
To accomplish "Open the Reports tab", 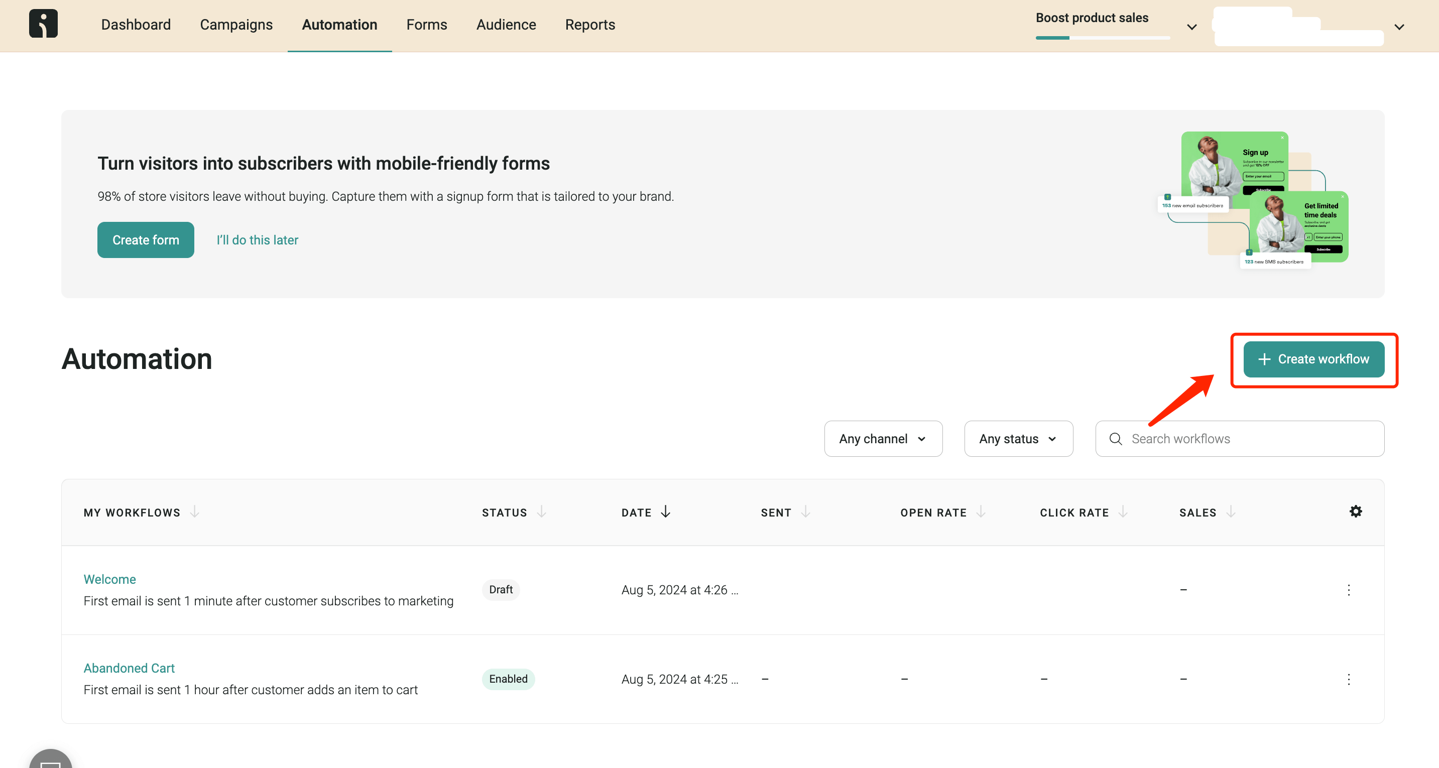I will (x=590, y=25).
